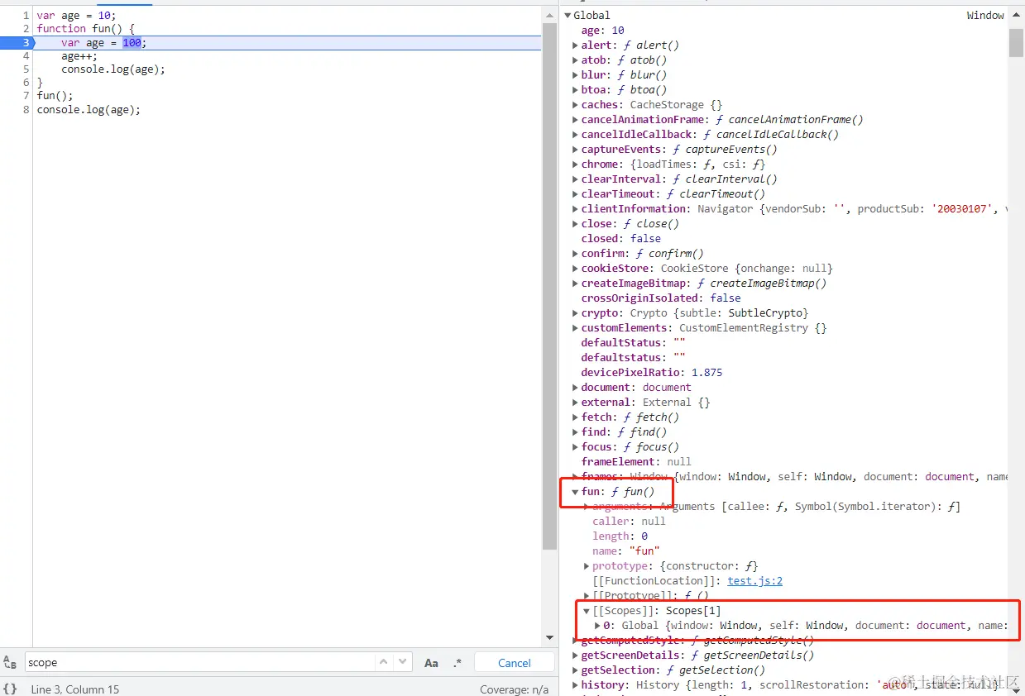The width and height of the screenshot is (1025, 696).
Task: Collapse the fun: f fun() entry
Action: coord(576,492)
